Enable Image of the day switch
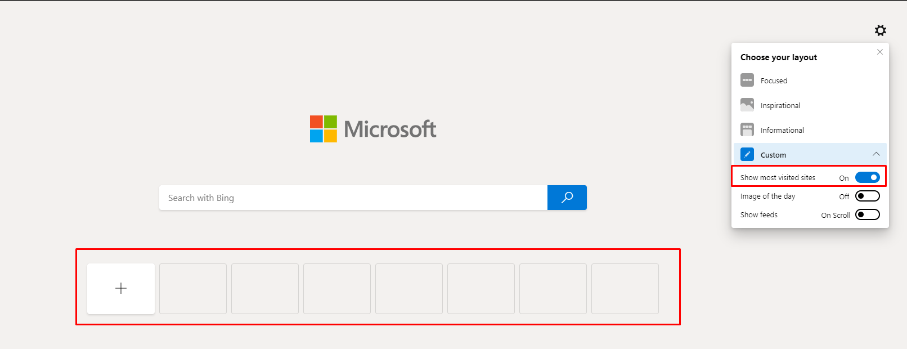The height and width of the screenshot is (349, 907). pos(867,196)
